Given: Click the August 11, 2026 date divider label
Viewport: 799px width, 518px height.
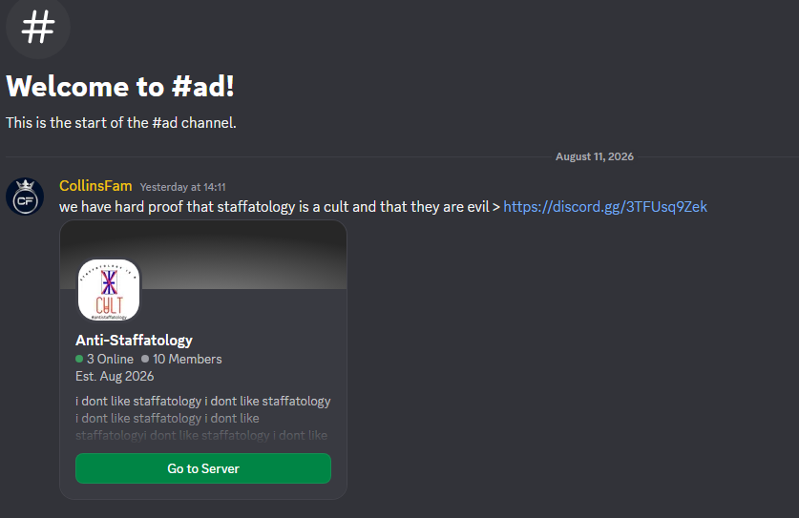Looking at the screenshot, I should coord(595,156).
